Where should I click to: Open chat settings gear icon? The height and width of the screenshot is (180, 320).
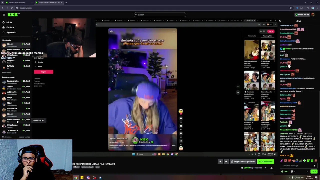click(307, 171)
